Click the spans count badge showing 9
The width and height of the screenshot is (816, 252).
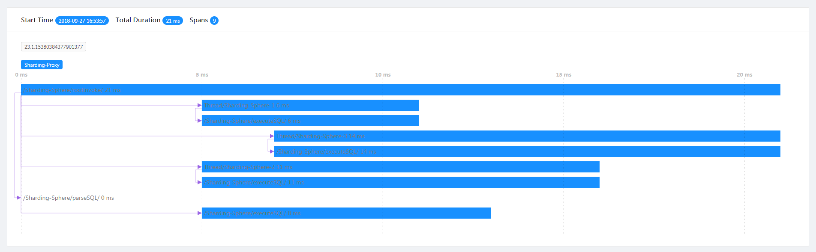pos(214,21)
